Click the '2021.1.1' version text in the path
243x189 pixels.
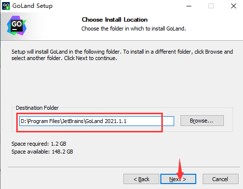(116, 121)
